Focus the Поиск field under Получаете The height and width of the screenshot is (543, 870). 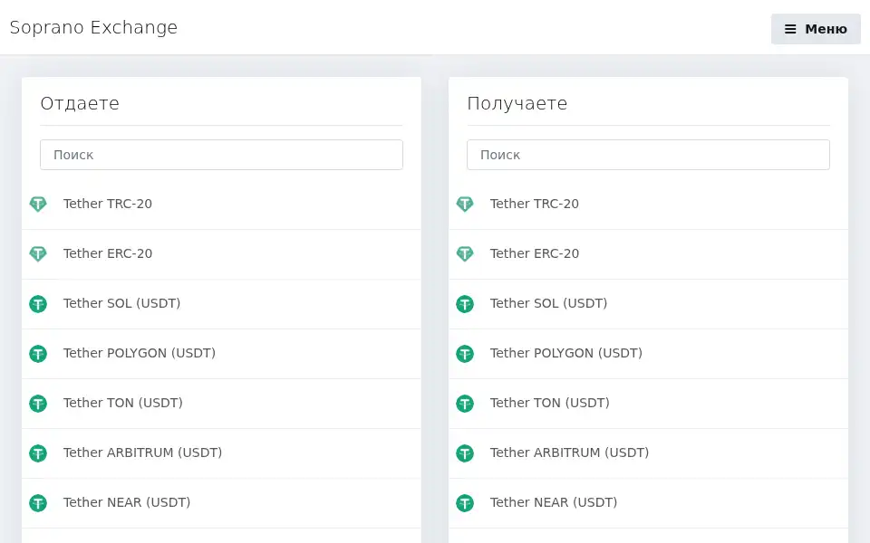coord(648,155)
